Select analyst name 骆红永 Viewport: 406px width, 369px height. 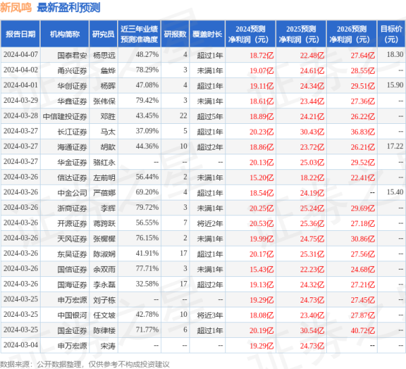tap(104, 162)
